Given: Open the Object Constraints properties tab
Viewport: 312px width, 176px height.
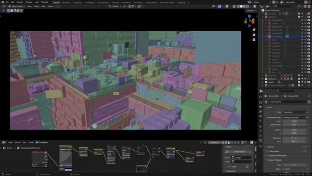Looking at the screenshot, I should (261, 136).
